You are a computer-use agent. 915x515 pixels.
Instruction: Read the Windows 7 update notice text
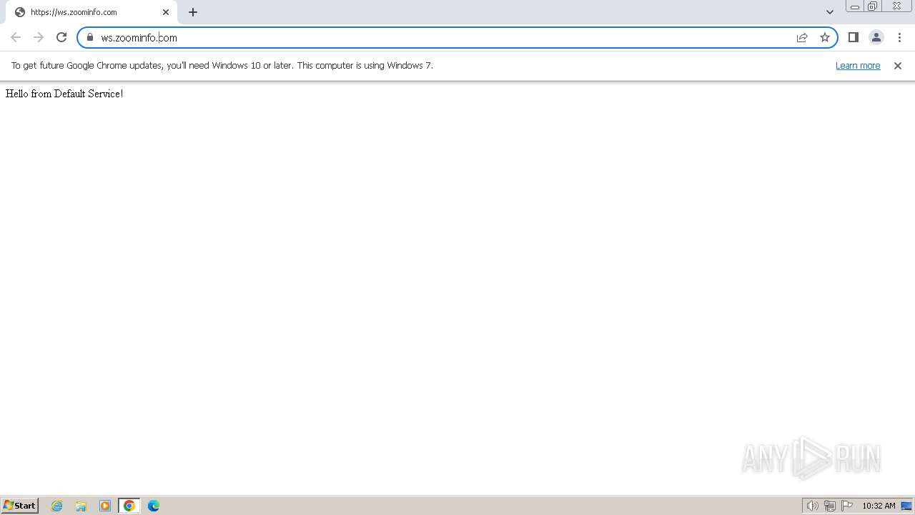[x=222, y=65]
